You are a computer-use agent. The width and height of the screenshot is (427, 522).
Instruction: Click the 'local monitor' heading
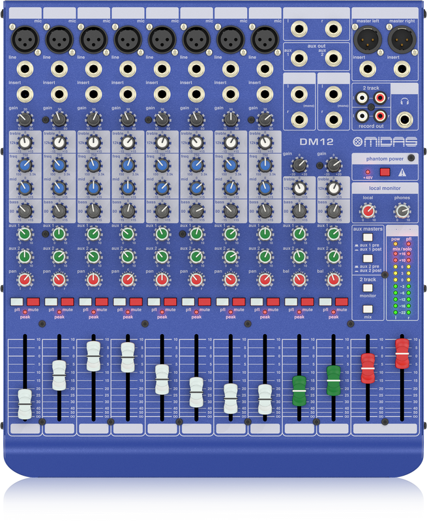(385, 188)
